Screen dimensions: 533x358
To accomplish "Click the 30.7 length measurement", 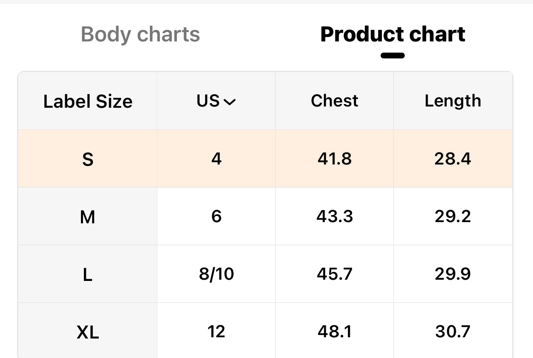I will pyautogui.click(x=452, y=331).
